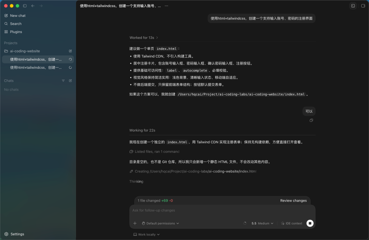The image size is (369, 240).
Task: Toggle IDE context
Action: [x=291, y=223]
